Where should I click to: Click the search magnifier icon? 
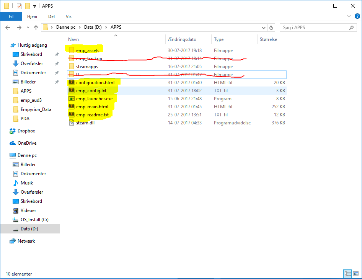[x=351, y=28]
